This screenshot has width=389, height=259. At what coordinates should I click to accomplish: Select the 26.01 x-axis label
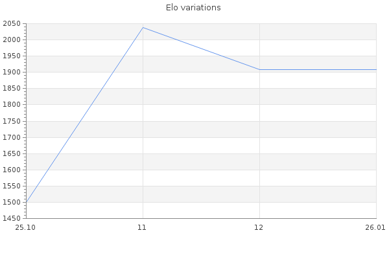pyautogui.click(x=376, y=227)
